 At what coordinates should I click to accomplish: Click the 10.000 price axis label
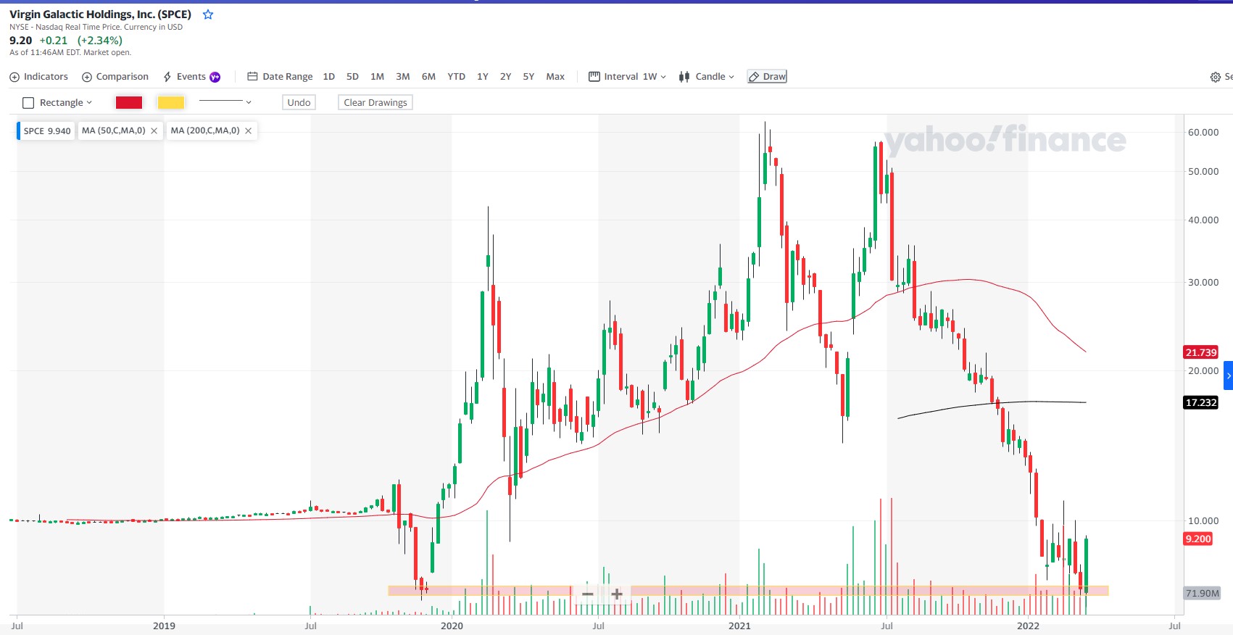[x=1203, y=520]
